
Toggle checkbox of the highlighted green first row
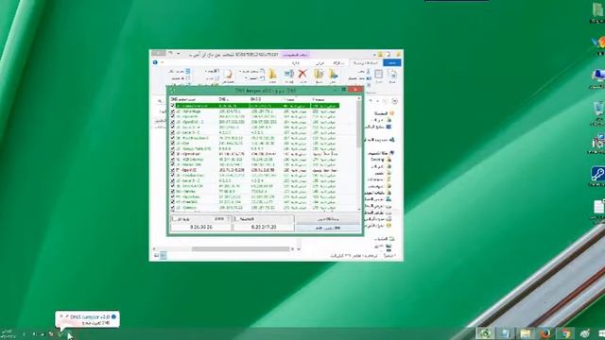point(172,106)
